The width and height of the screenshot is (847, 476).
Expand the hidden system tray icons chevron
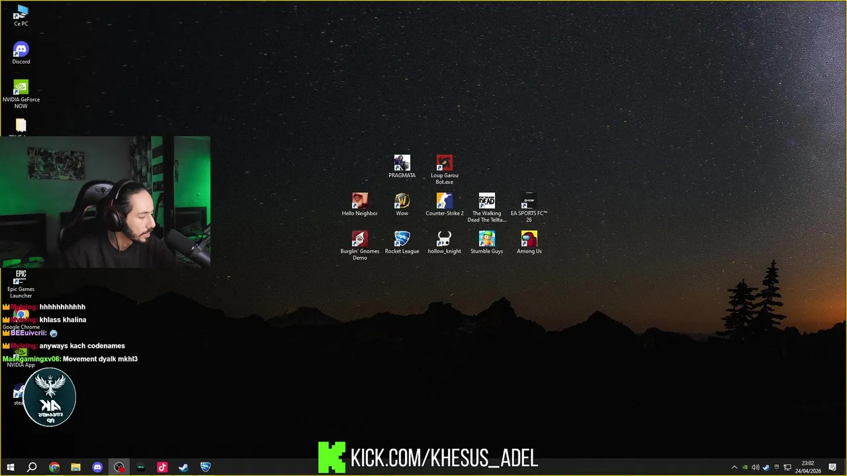coord(734,467)
